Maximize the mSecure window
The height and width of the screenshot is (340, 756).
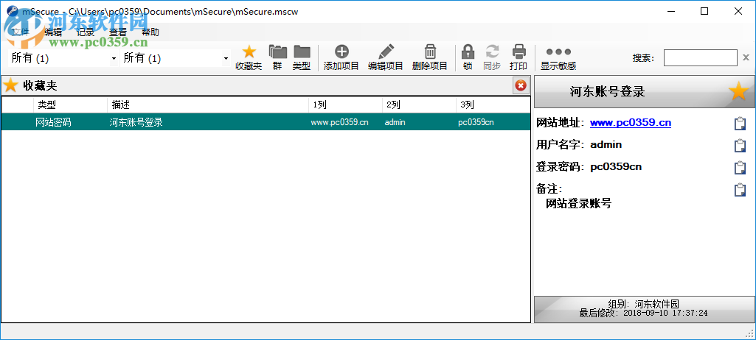pyautogui.click(x=704, y=12)
